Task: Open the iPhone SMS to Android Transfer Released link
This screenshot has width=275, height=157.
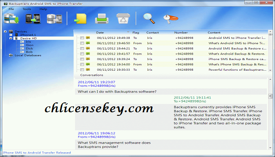Action: (x=37, y=153)
